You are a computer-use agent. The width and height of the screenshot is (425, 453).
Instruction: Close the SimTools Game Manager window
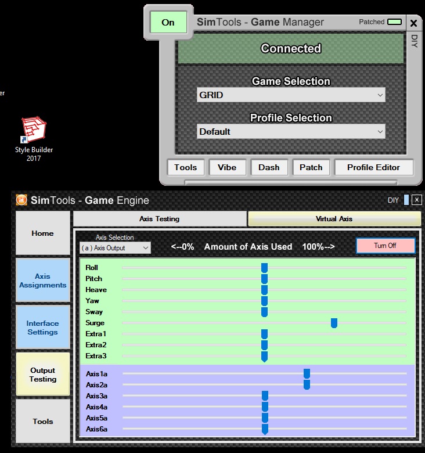click(414, 23)
